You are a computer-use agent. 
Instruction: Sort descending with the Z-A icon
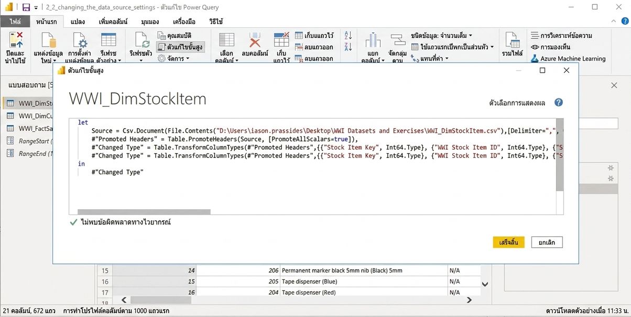tap(348, 47)
